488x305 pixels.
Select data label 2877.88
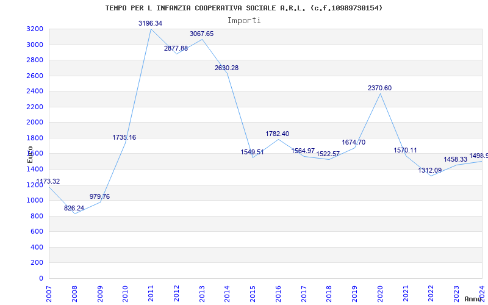[x=176, y=49]
